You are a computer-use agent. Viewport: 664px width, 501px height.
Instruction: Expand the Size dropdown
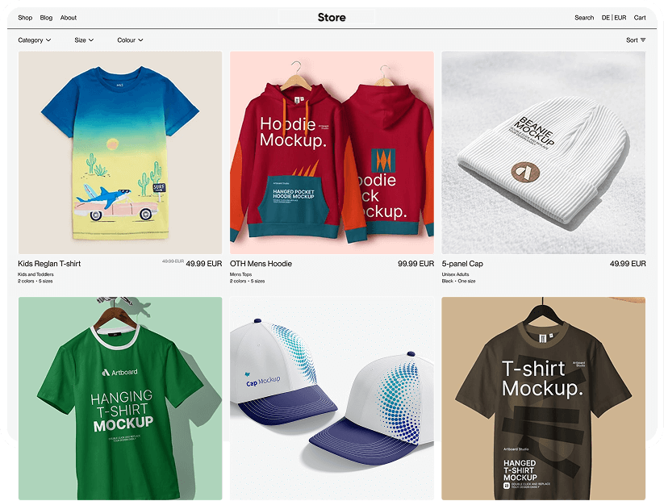pyautogui.click(x=84, y=40)
